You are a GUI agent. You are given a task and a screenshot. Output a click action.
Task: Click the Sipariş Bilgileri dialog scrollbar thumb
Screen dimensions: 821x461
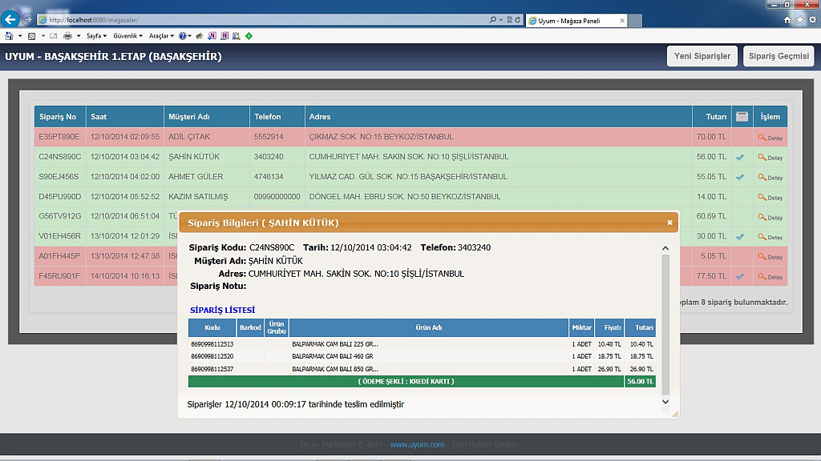pos(665,325)
